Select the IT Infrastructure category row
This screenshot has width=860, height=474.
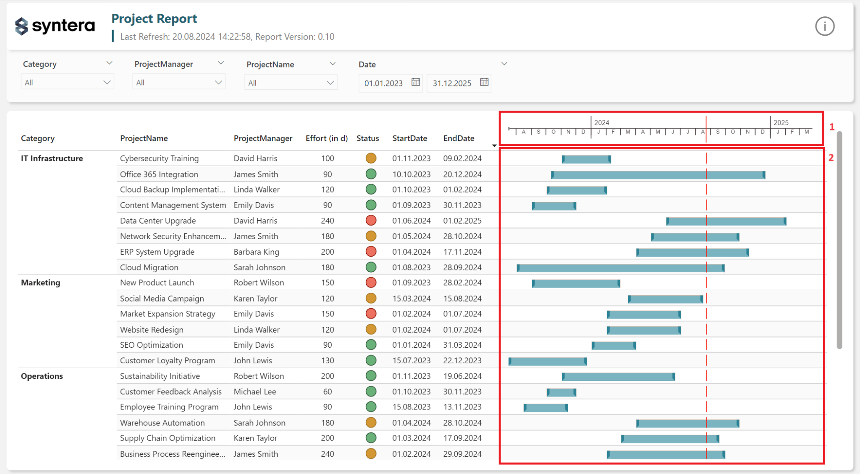click(x=52, y=158)
